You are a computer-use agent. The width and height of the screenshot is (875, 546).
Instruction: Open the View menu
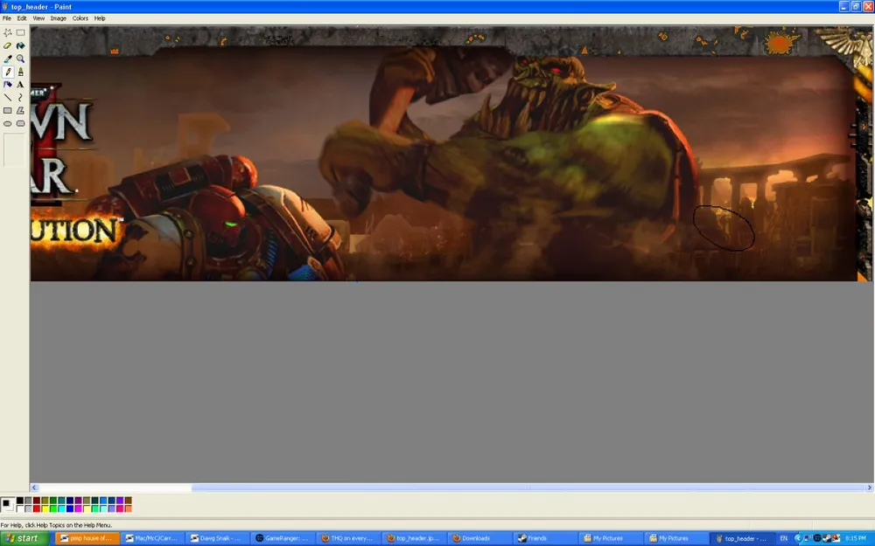(x=38, y=18)
